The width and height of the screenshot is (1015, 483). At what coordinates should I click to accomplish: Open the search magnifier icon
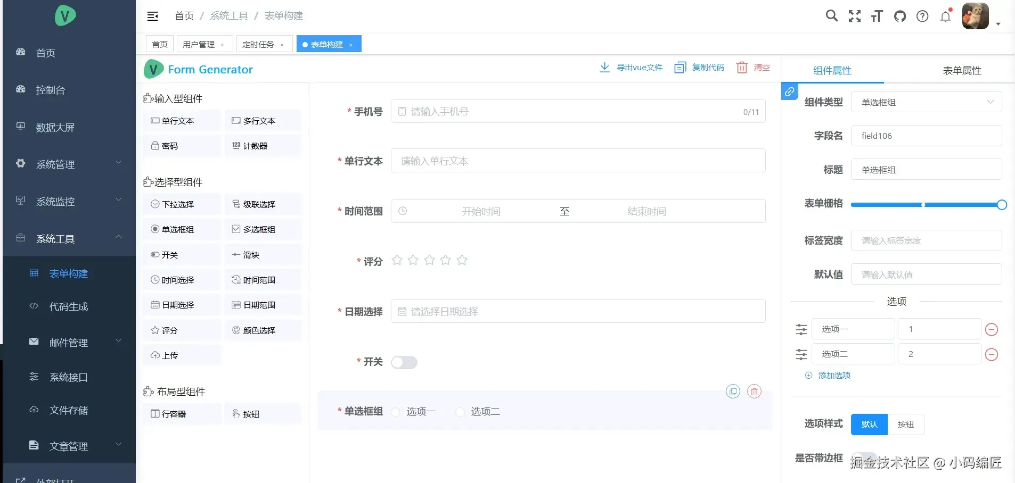tap(831, 16)
